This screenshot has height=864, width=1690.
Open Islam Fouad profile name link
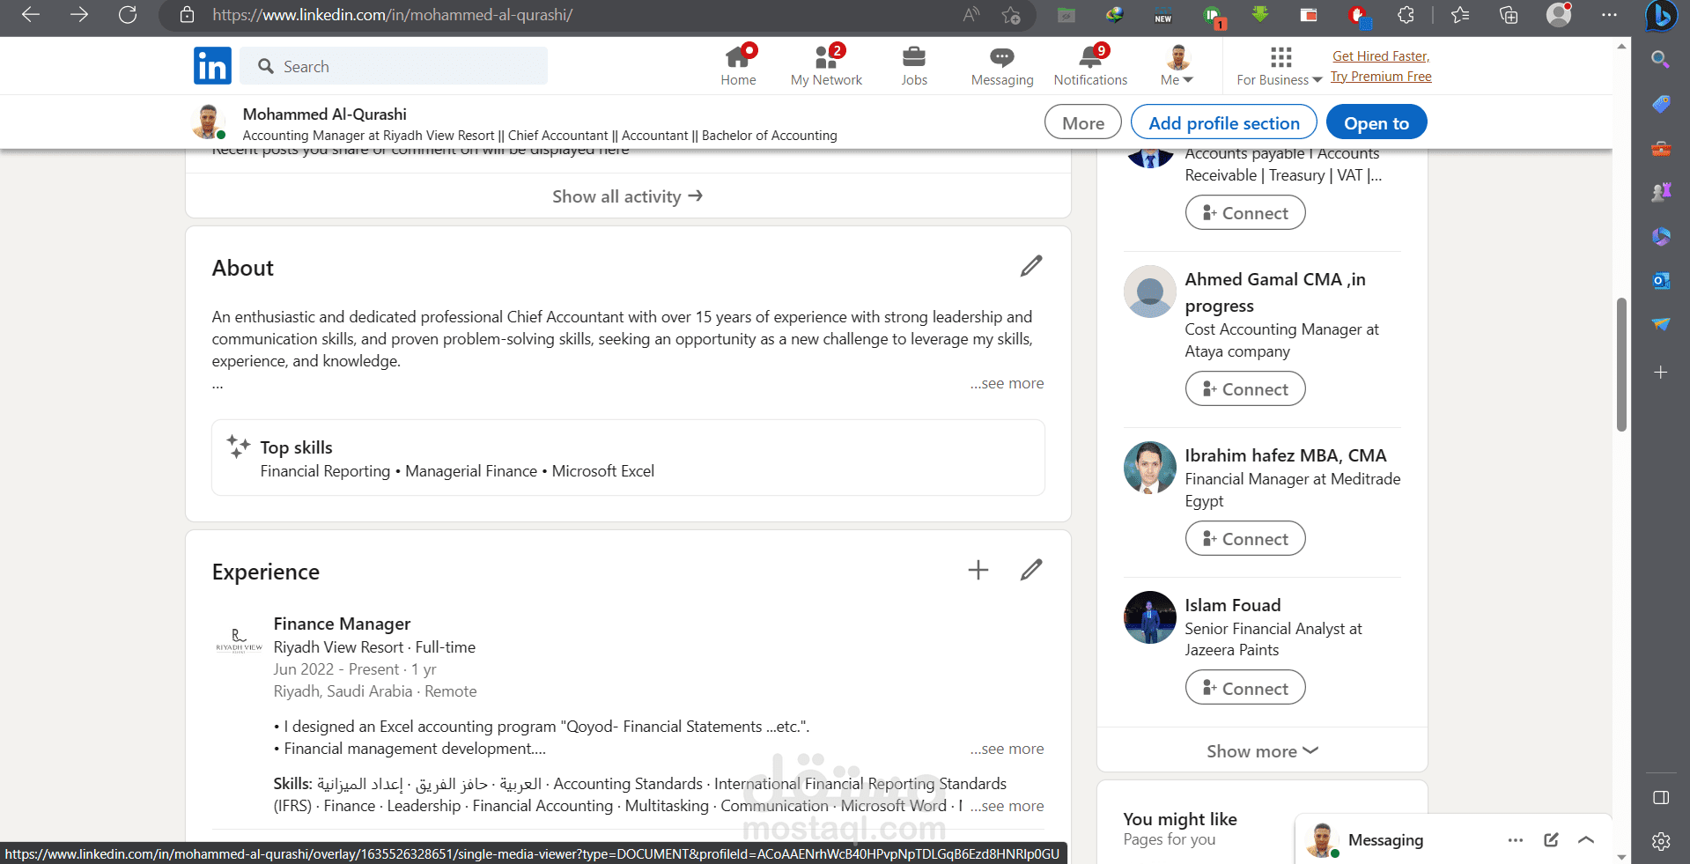1232,605
